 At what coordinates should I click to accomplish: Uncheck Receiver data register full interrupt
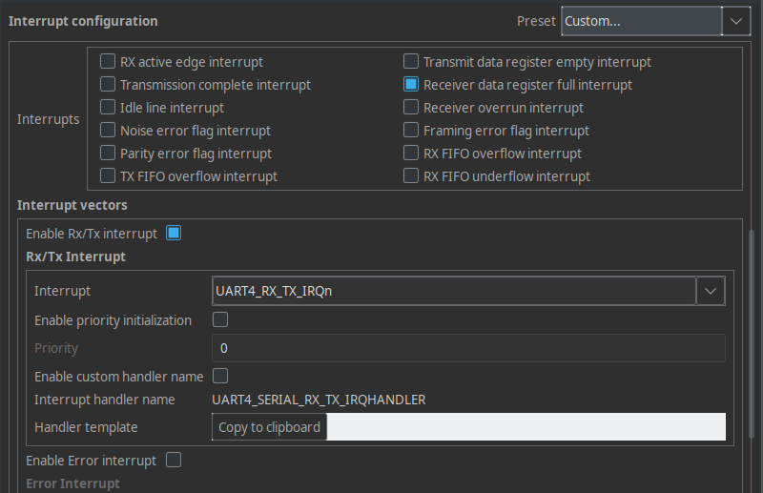pos(411,85)
